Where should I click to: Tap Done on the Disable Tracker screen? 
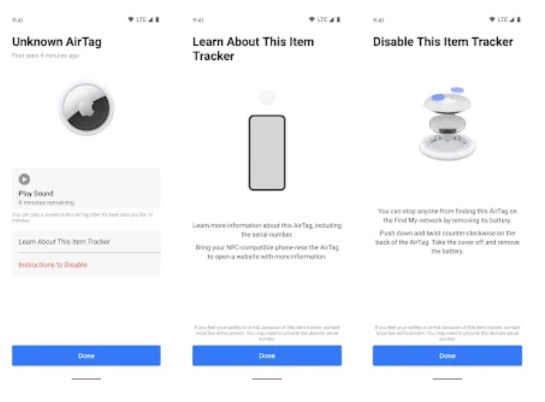coord(447,356)
